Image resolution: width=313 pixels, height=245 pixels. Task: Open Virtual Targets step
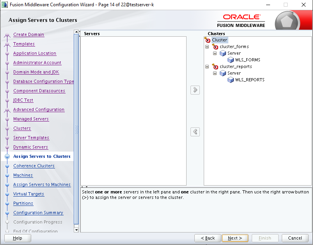click(x=28, y=194)
